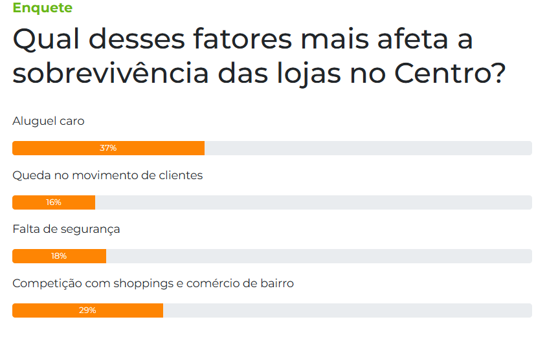Viewport: 547px width, 337px height.
Task: Click the green Enquete heading
Action: 43,8
